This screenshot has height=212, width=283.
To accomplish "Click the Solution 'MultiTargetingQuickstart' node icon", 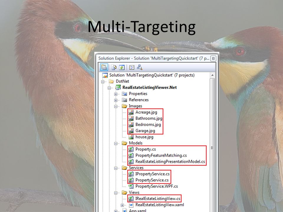I will (x=105, y=75).
